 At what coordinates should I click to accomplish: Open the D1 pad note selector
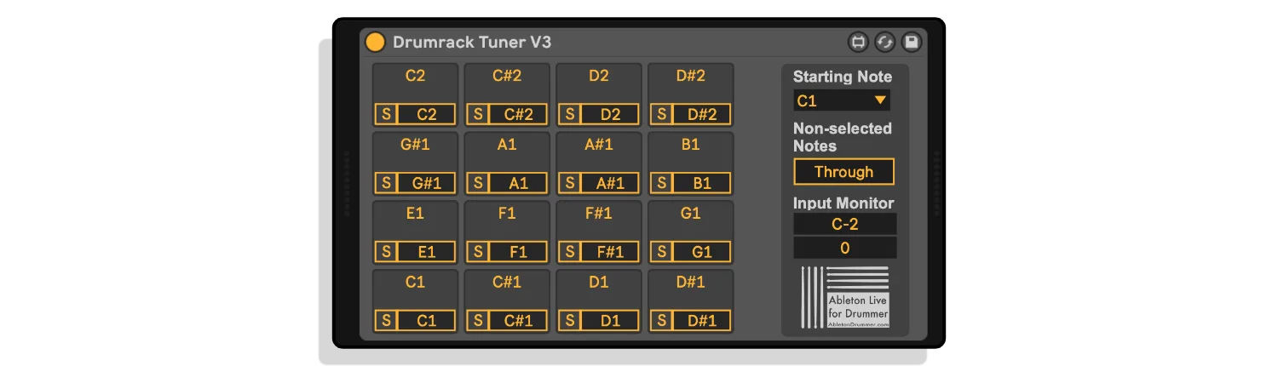(610, 321)
